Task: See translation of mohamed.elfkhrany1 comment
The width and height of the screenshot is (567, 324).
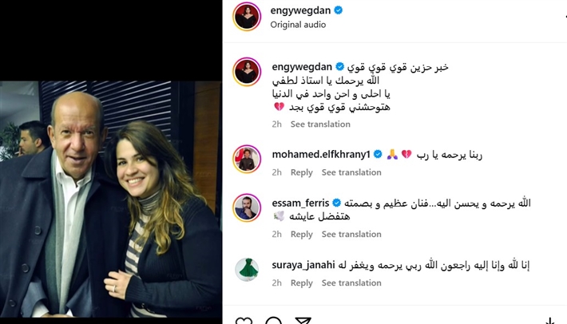Action: tap(351, 172)
